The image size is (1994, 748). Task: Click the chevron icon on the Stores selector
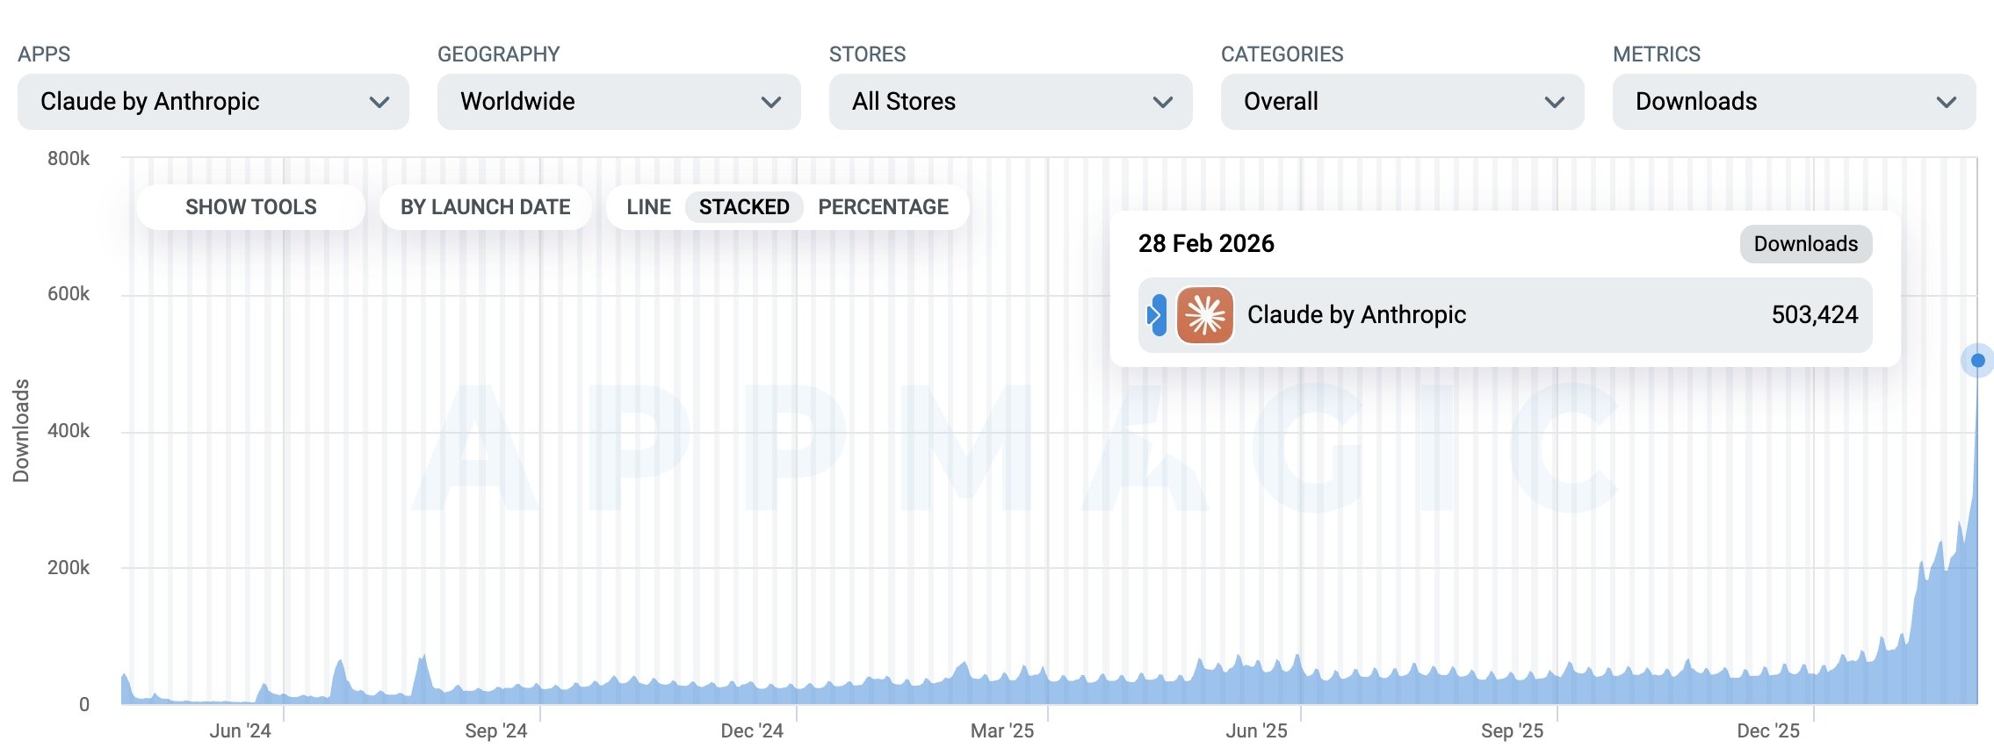coord(1165,102)
